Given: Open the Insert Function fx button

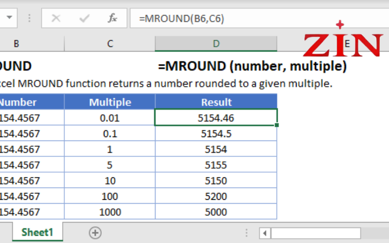Looking at the screenshot, I should pyautogui.click(x=112, y=18).
